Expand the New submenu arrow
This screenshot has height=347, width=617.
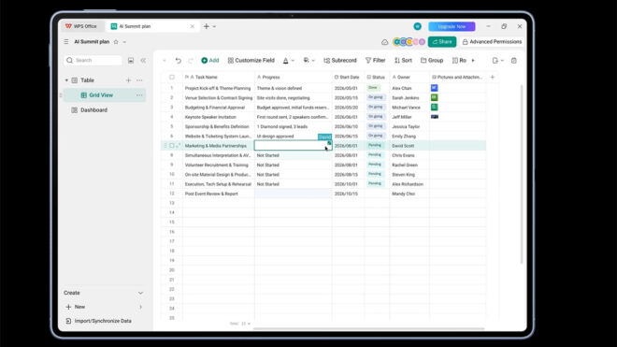[140, 307]
